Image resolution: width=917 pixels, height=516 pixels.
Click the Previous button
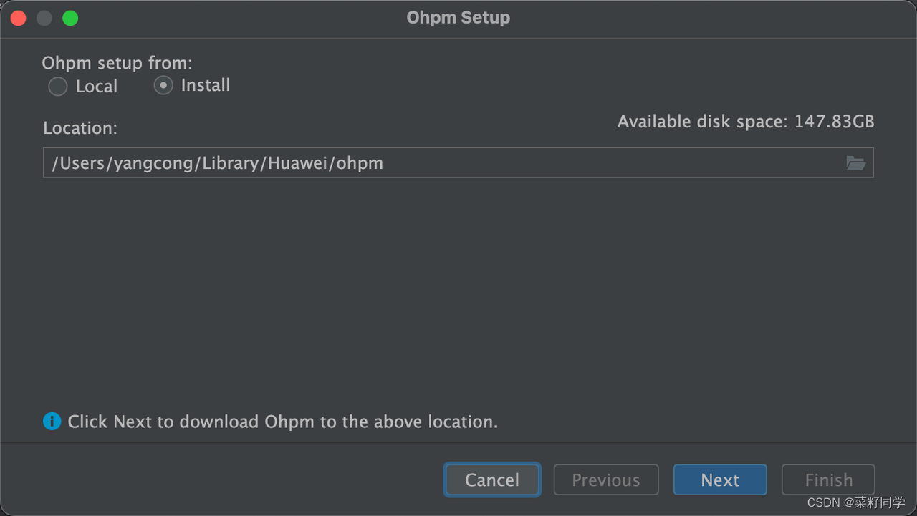pos(606,480)
